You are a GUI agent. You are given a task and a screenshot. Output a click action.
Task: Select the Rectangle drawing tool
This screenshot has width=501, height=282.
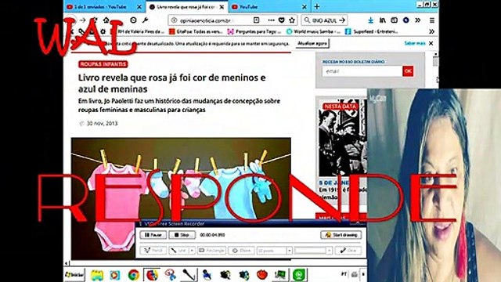211,251
